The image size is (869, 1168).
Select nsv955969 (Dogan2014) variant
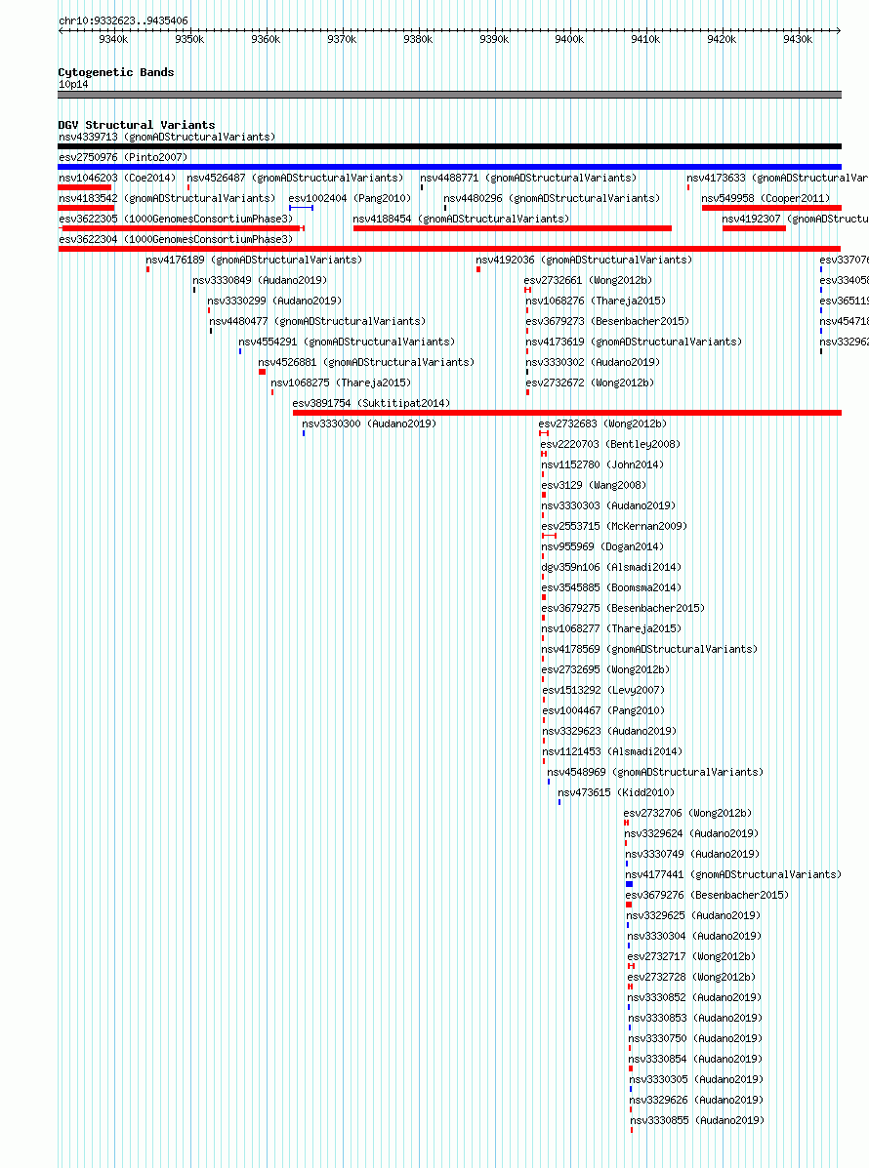[602, 546]
